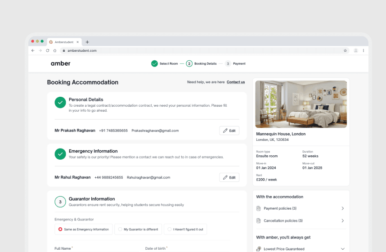Expand Payment policies chevron arrow
The height and width of the screenshot is (252, 386).
(343, 208)
